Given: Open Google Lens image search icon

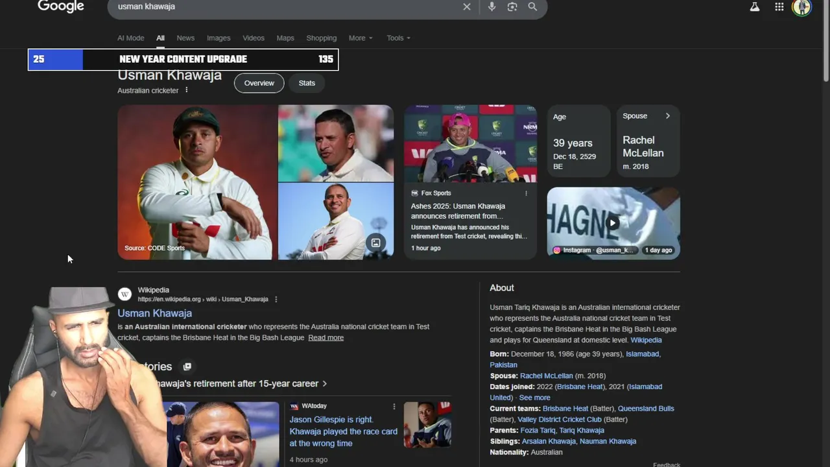Looking at the screenshot, I should [512, 6].
